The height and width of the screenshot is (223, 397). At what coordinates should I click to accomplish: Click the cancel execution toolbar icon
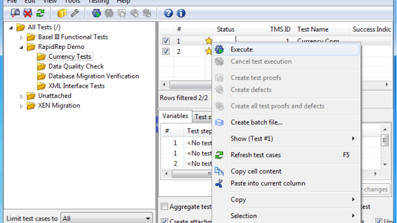109,13
